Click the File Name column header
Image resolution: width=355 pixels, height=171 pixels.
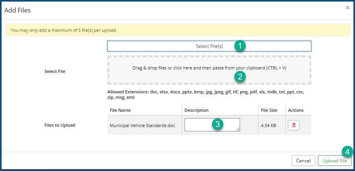[120, 110]
